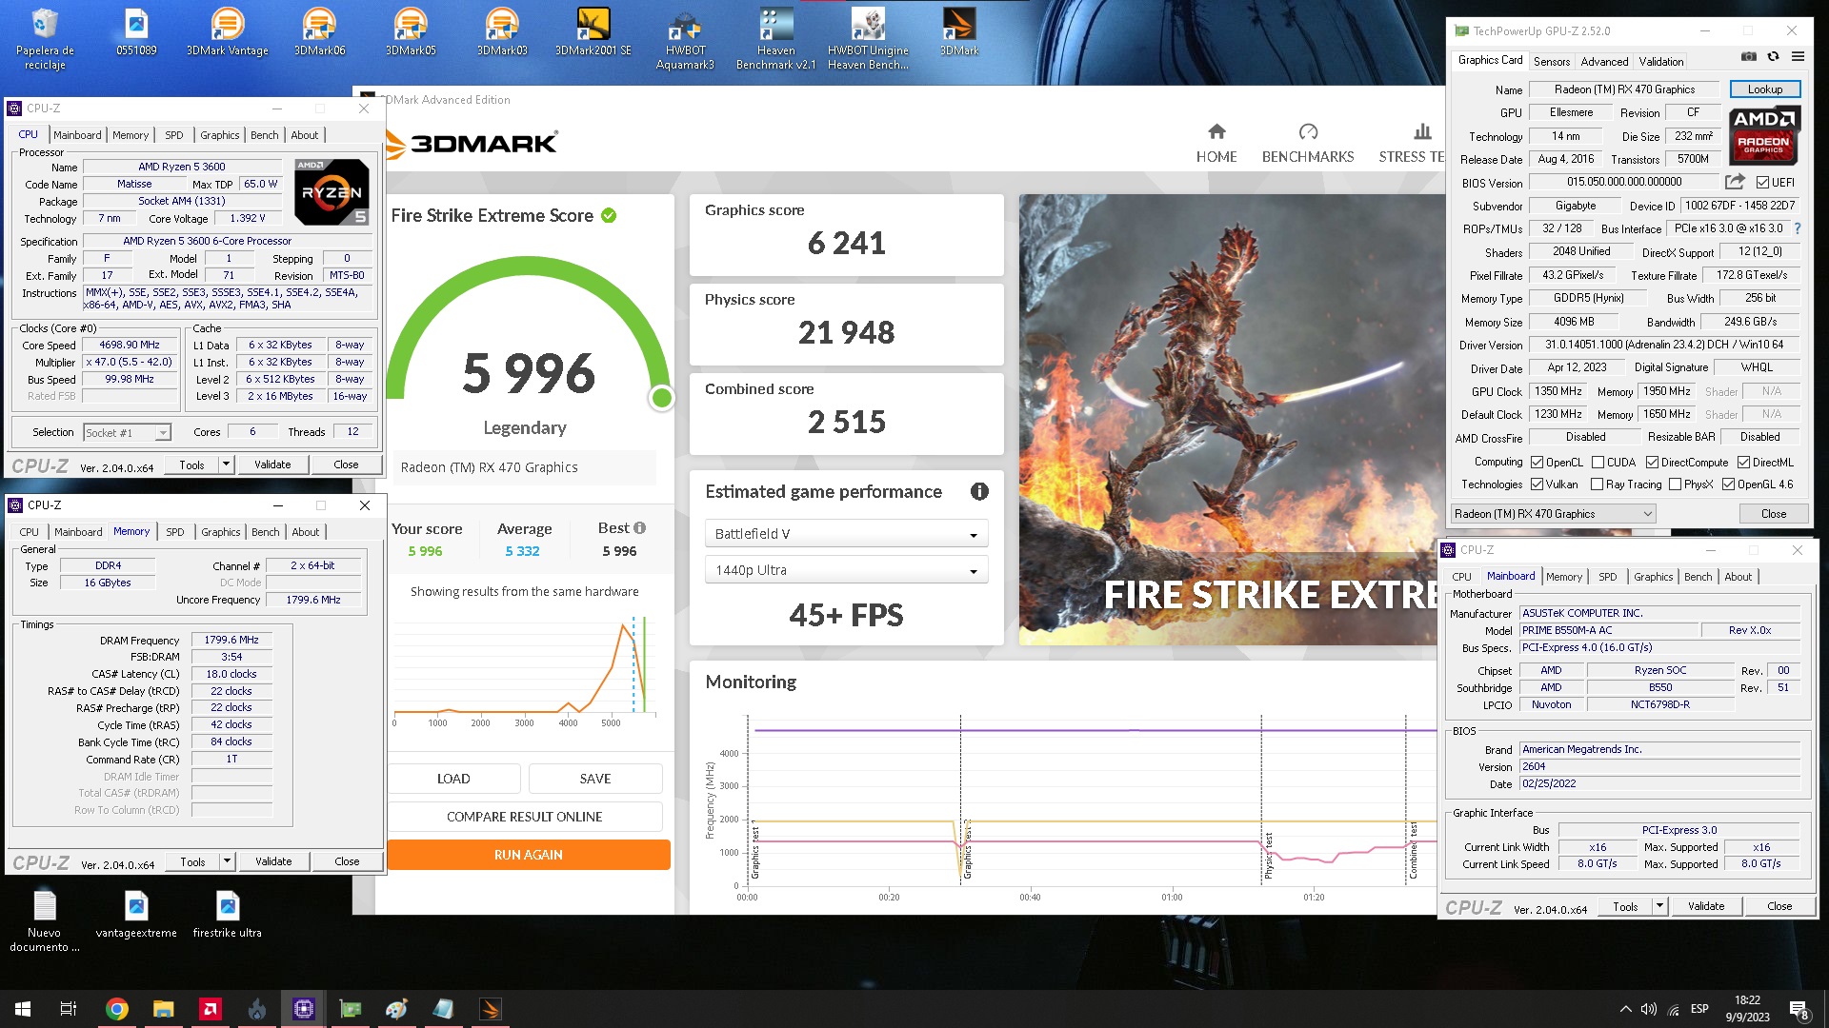Toggle the PhysX checkbox in GPU-Z

click(1675, 484)
